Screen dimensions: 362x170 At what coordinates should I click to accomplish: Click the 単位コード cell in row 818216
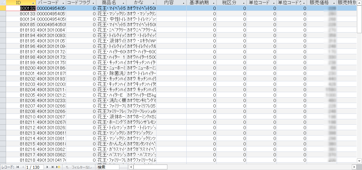coord(261,150)
